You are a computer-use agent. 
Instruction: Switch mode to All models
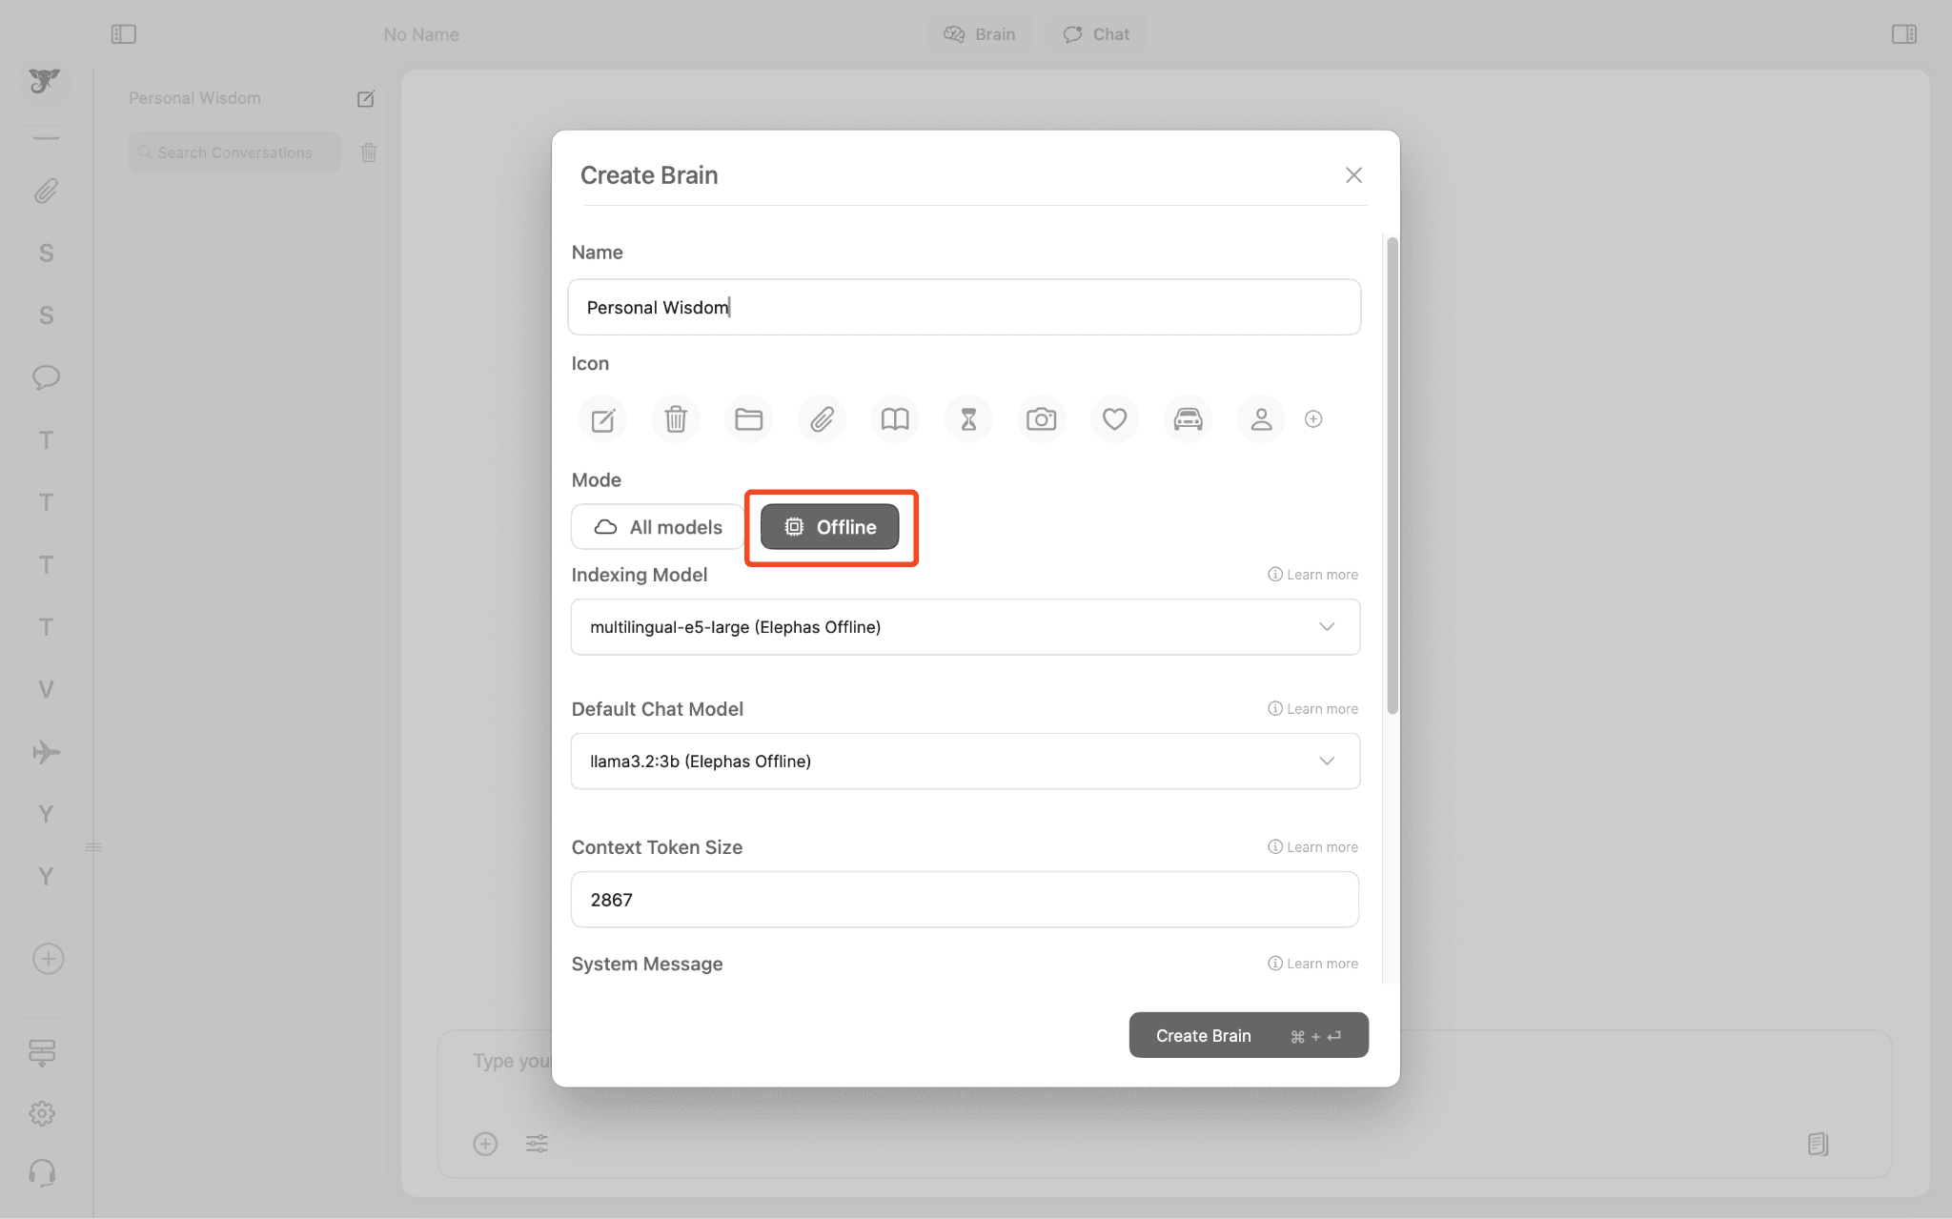click(x=658, y=527)
